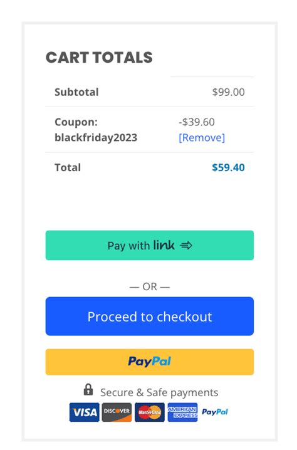The image size is (297, 450).
Task: Click the small PayPal logo below payments
Action: click(215, 412)
